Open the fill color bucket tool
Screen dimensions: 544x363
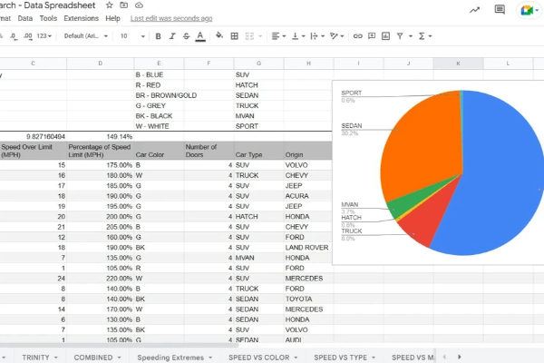[219, 36]
